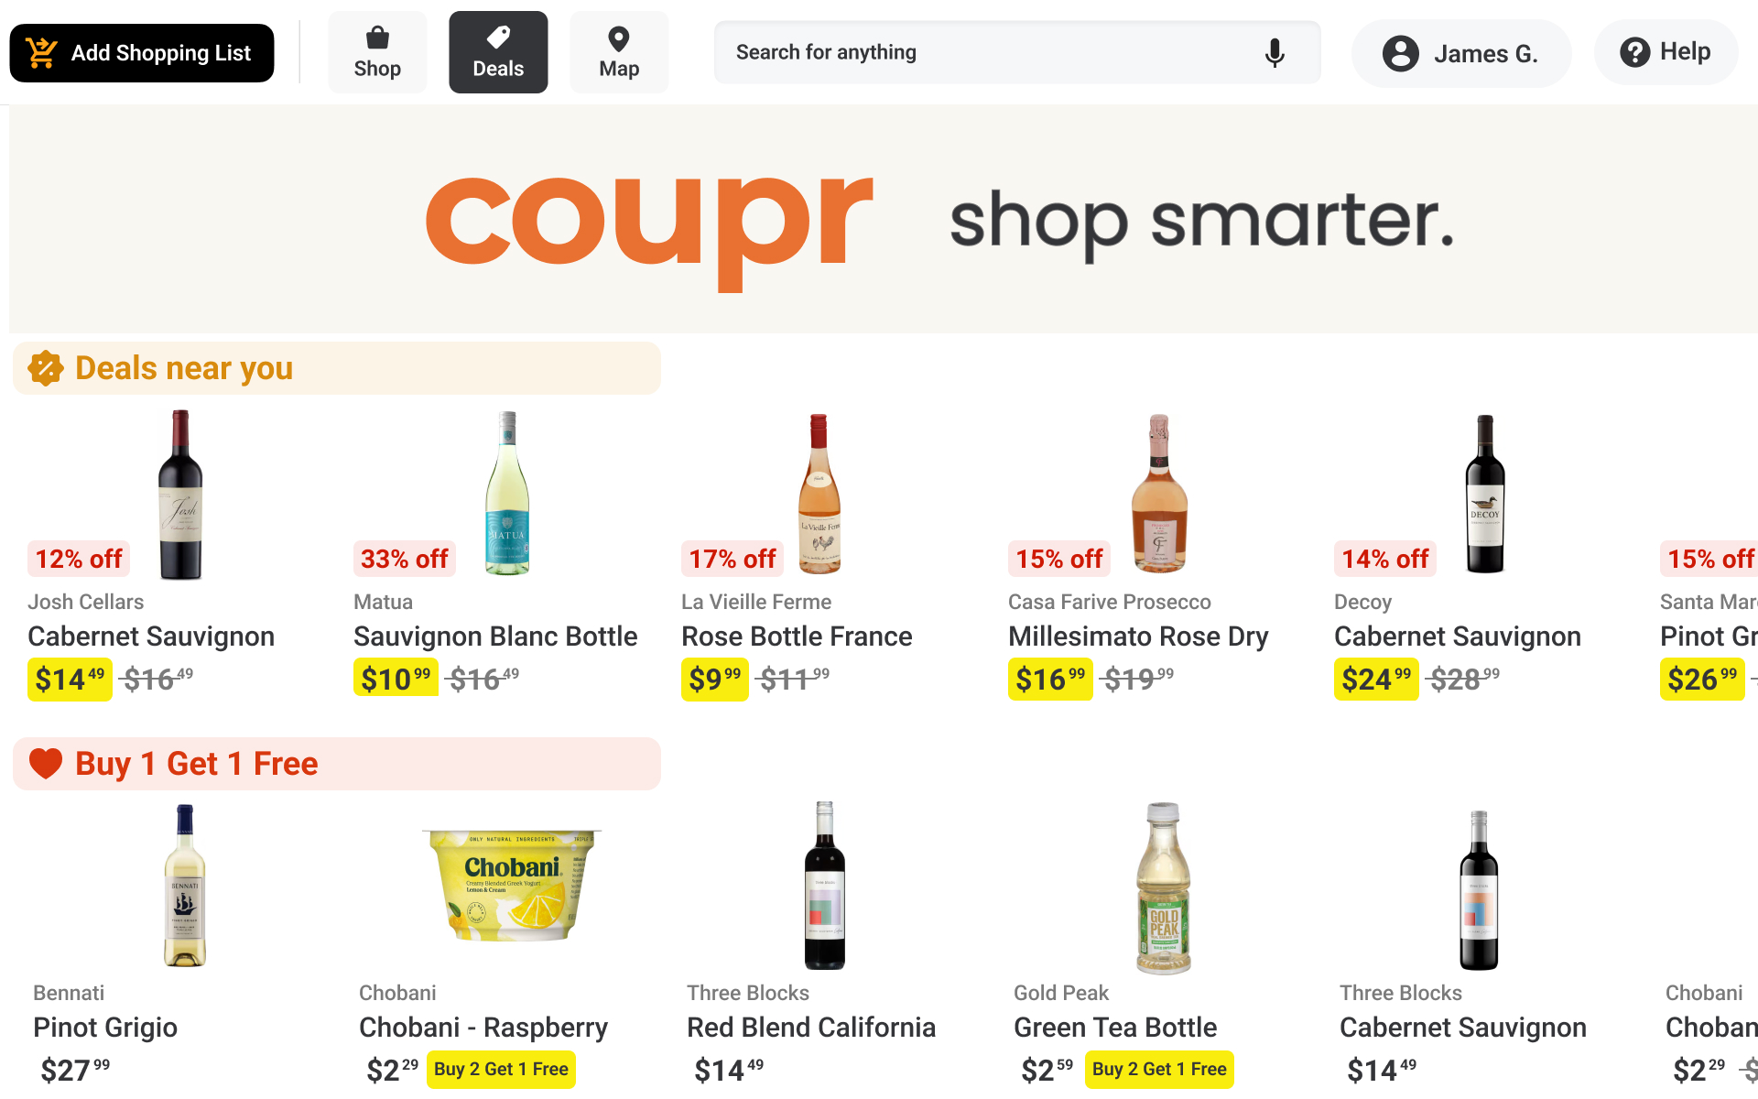Click the yellow $9.99 price tag on Rose Bottle France
Screen dimensions: 1758x1099
tap(714, 680)
